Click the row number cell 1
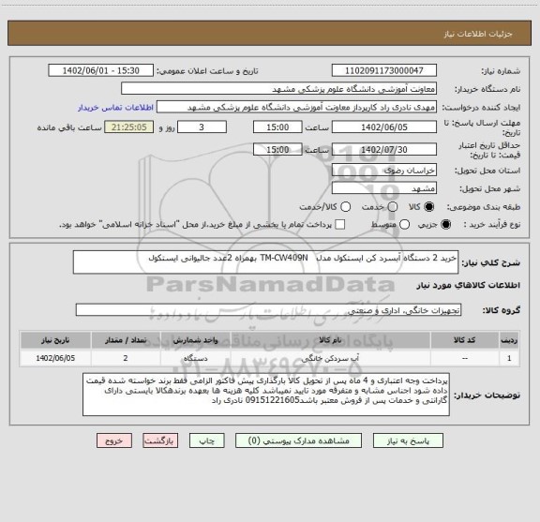 click(x=509, y=358)
